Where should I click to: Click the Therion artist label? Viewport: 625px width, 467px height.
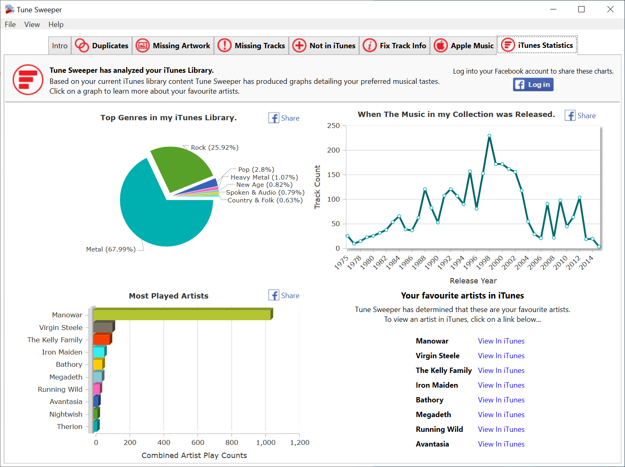click(70, 427)
